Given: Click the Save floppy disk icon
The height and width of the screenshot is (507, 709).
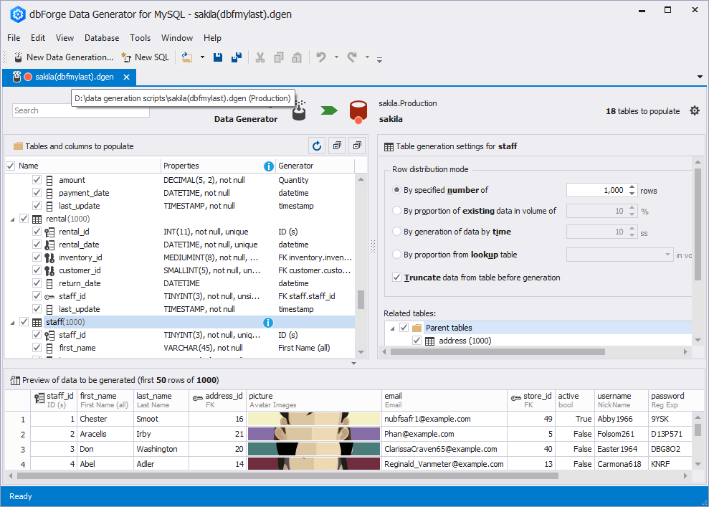Looking at the screenshot, I should [218, 57].
